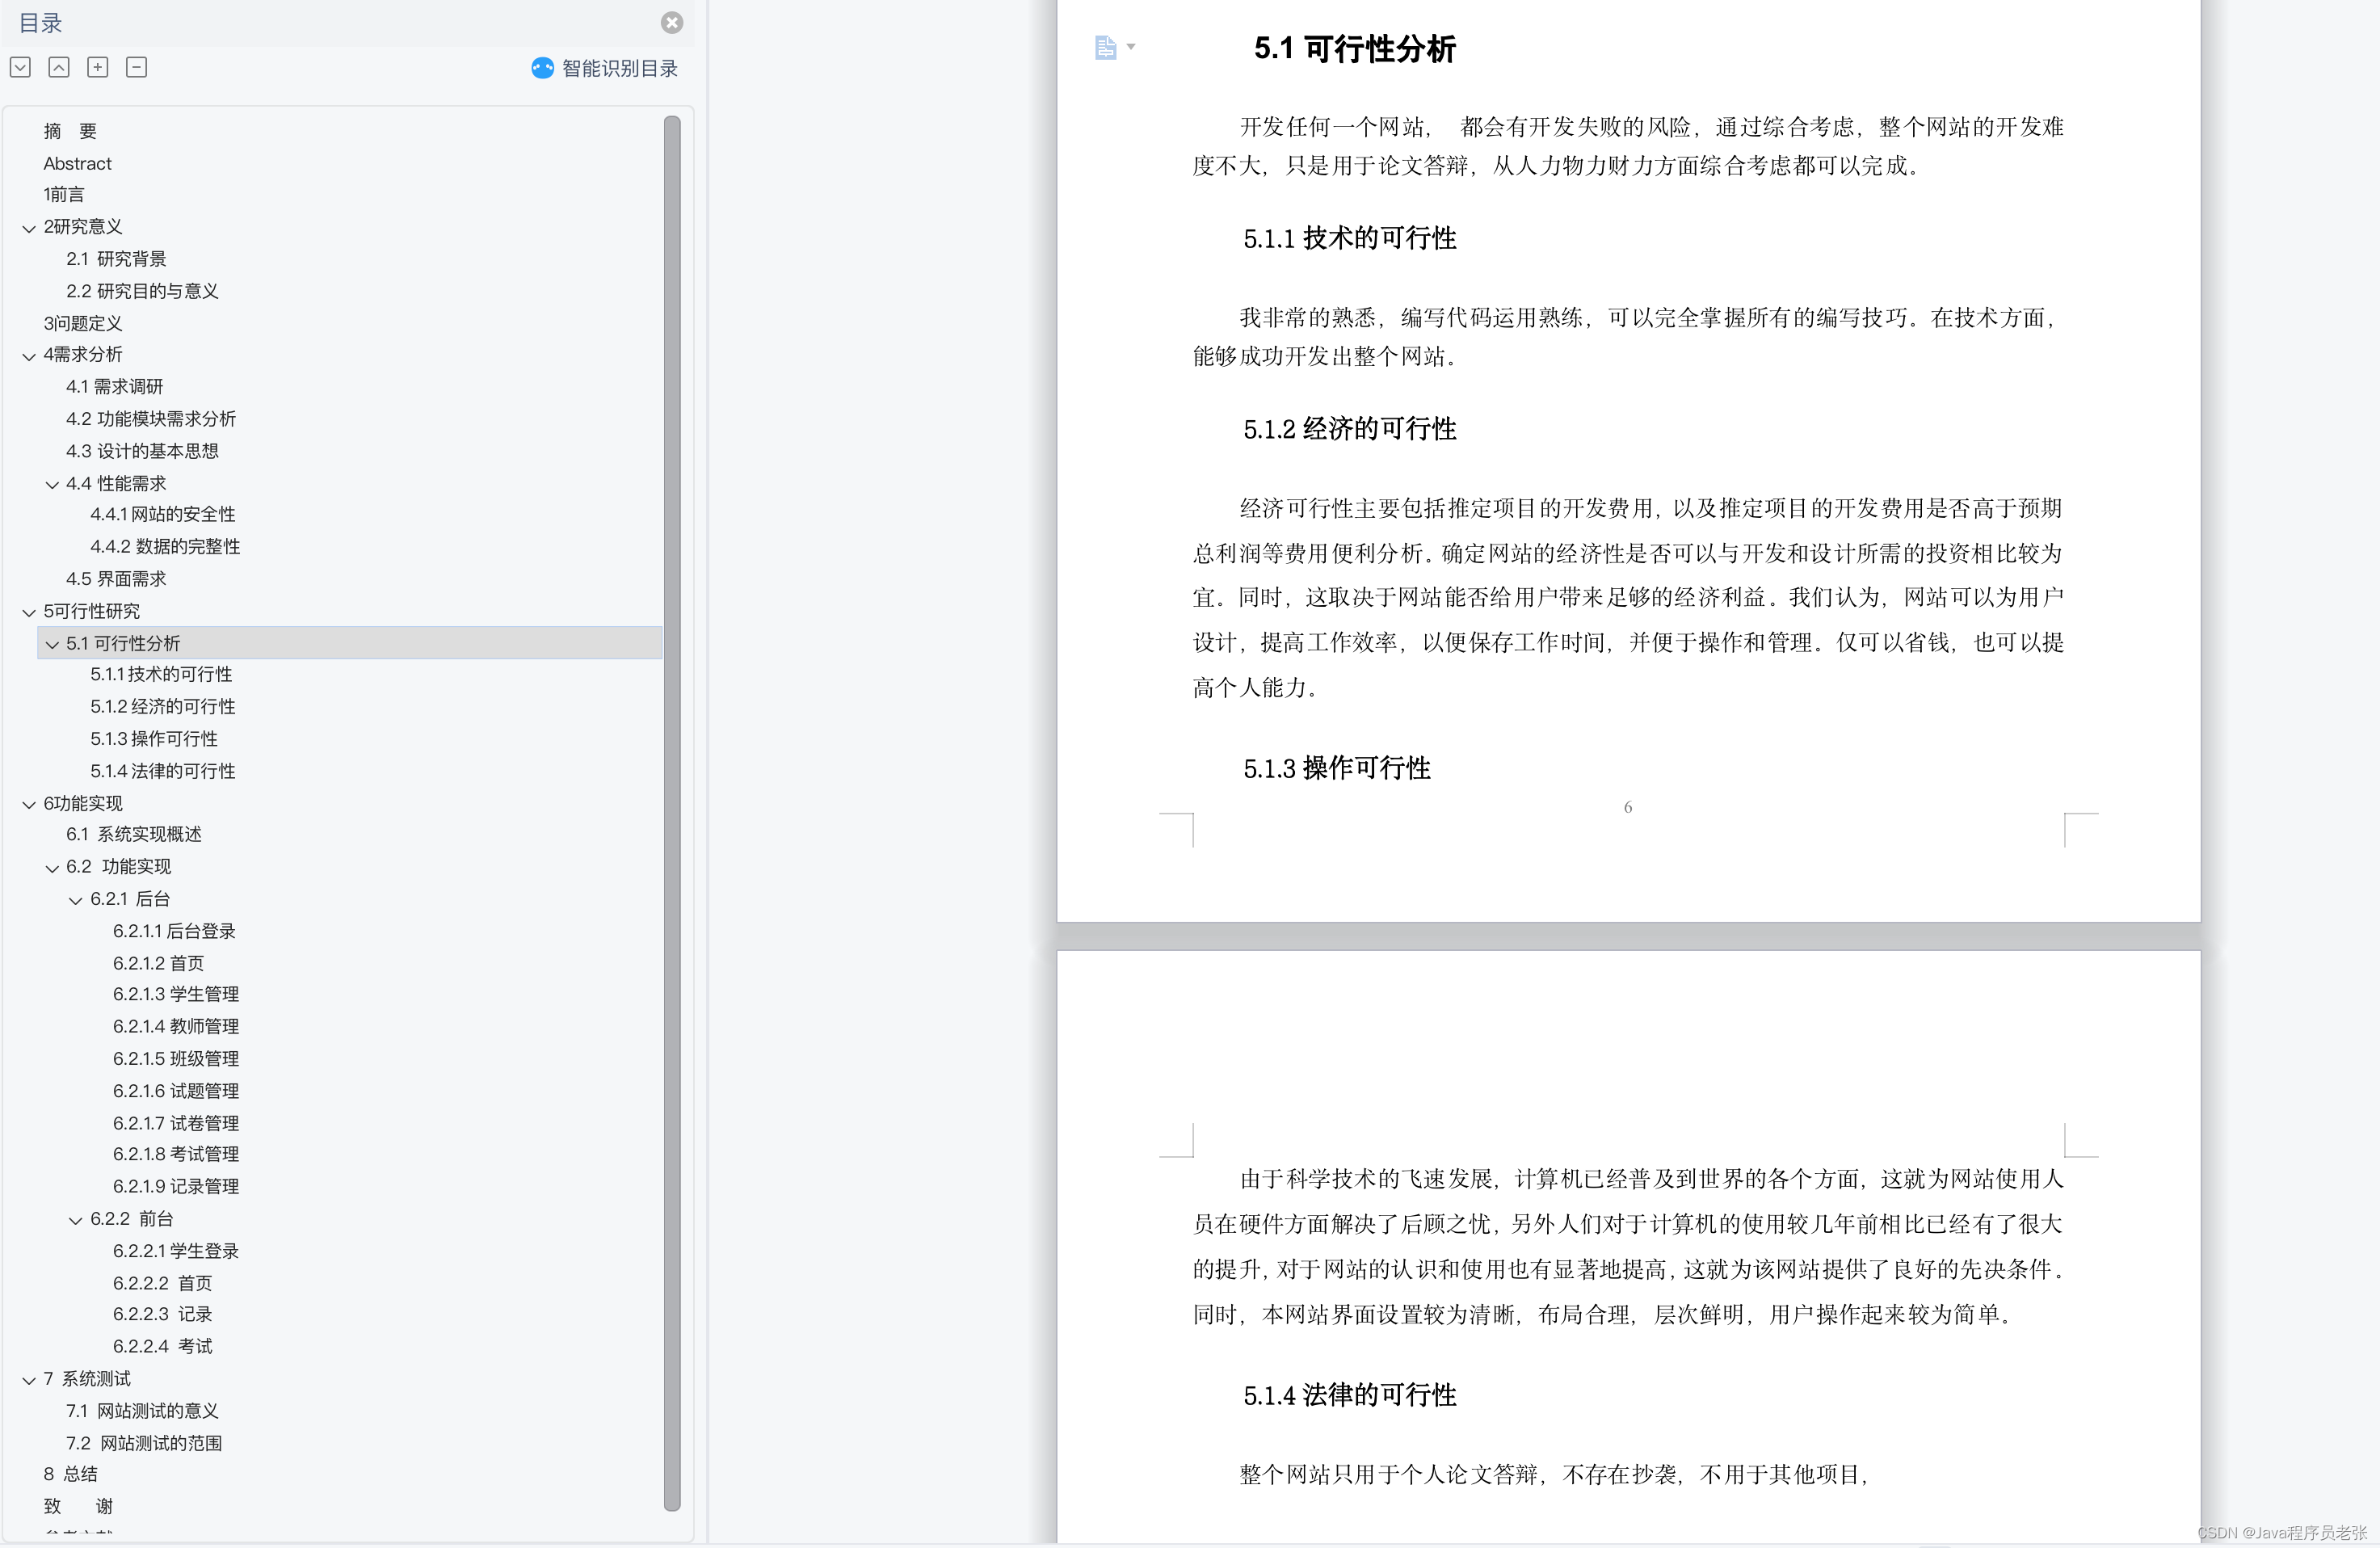The width and height of the screenshot is (2380, 1548).
Task: Select 4.5 界面需求 outline entry
Action: [x=116, y=579]
